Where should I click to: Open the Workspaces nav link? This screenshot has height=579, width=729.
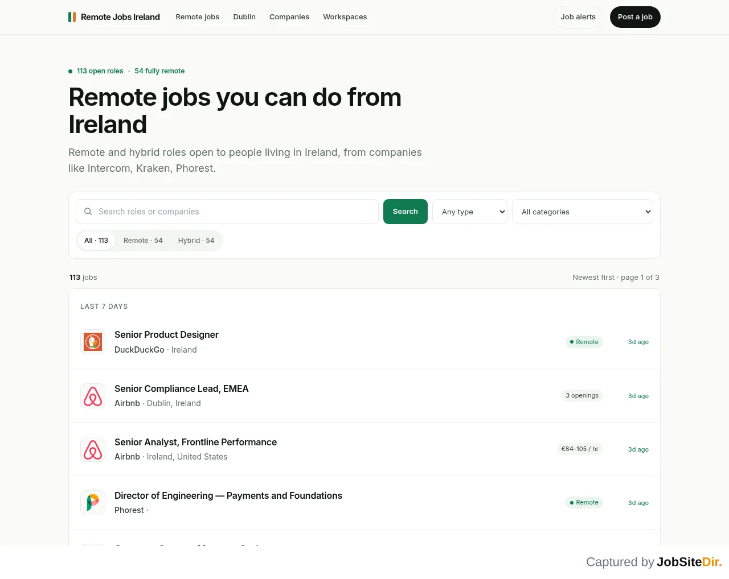pyautogui.click(x=345, y=17)
